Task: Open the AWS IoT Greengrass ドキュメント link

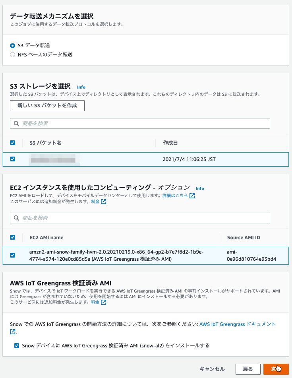Action: click(x=238, y=324)
